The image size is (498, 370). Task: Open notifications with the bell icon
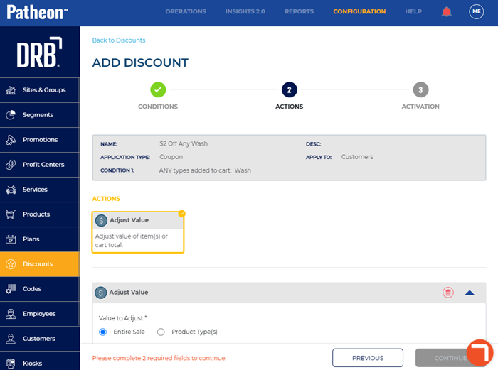coord(447,12)
